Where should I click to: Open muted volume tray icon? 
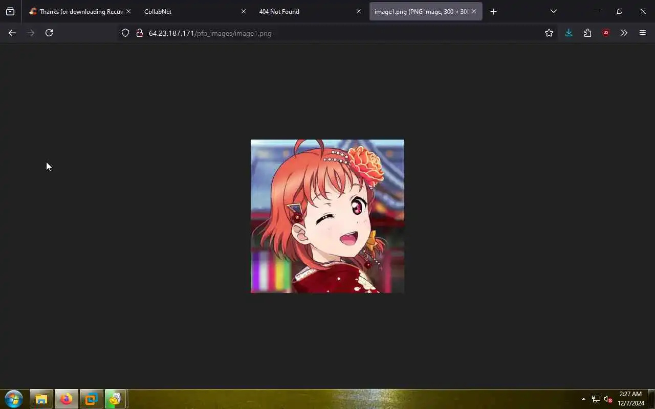[608, 399]
